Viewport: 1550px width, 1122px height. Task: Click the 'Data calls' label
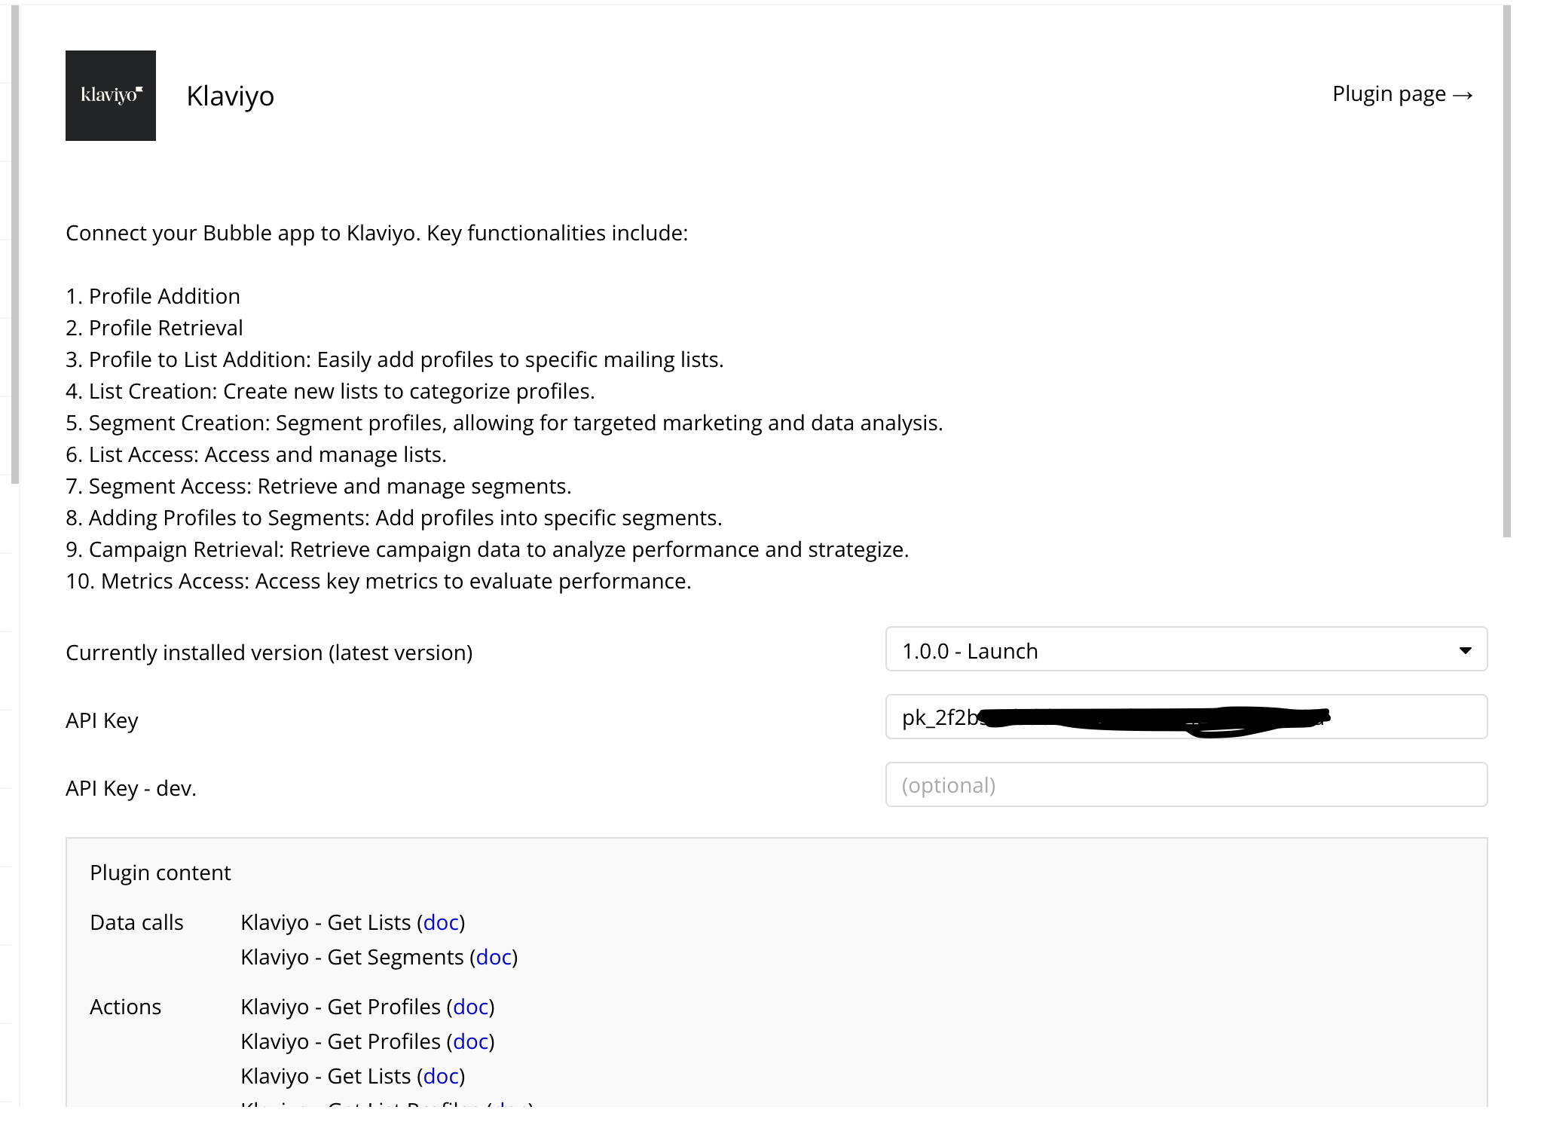pos(136,922)
